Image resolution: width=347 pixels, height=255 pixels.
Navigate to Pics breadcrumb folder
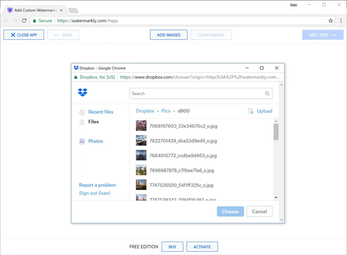(166, 111)
